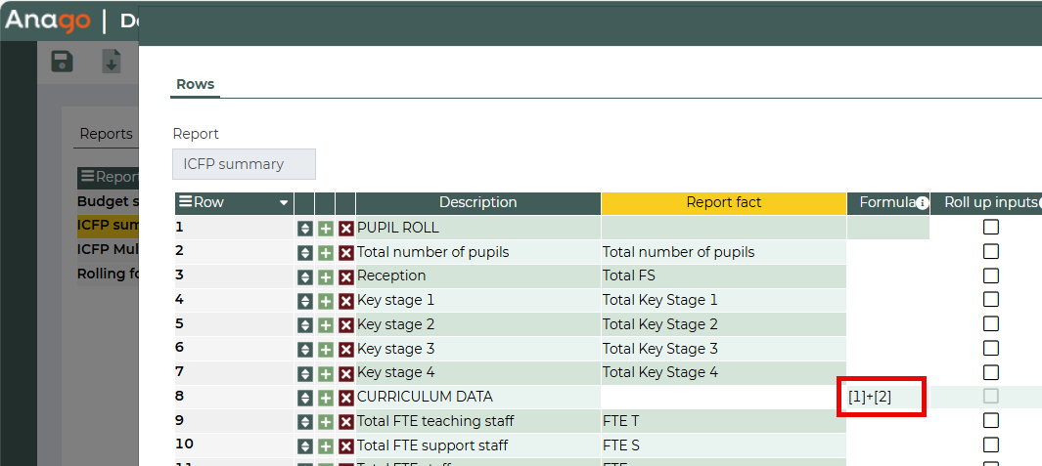The height and width of the screenshot is (466, 1042).
Task: Click the download file icon in toolbar
Action: [112, 62]
